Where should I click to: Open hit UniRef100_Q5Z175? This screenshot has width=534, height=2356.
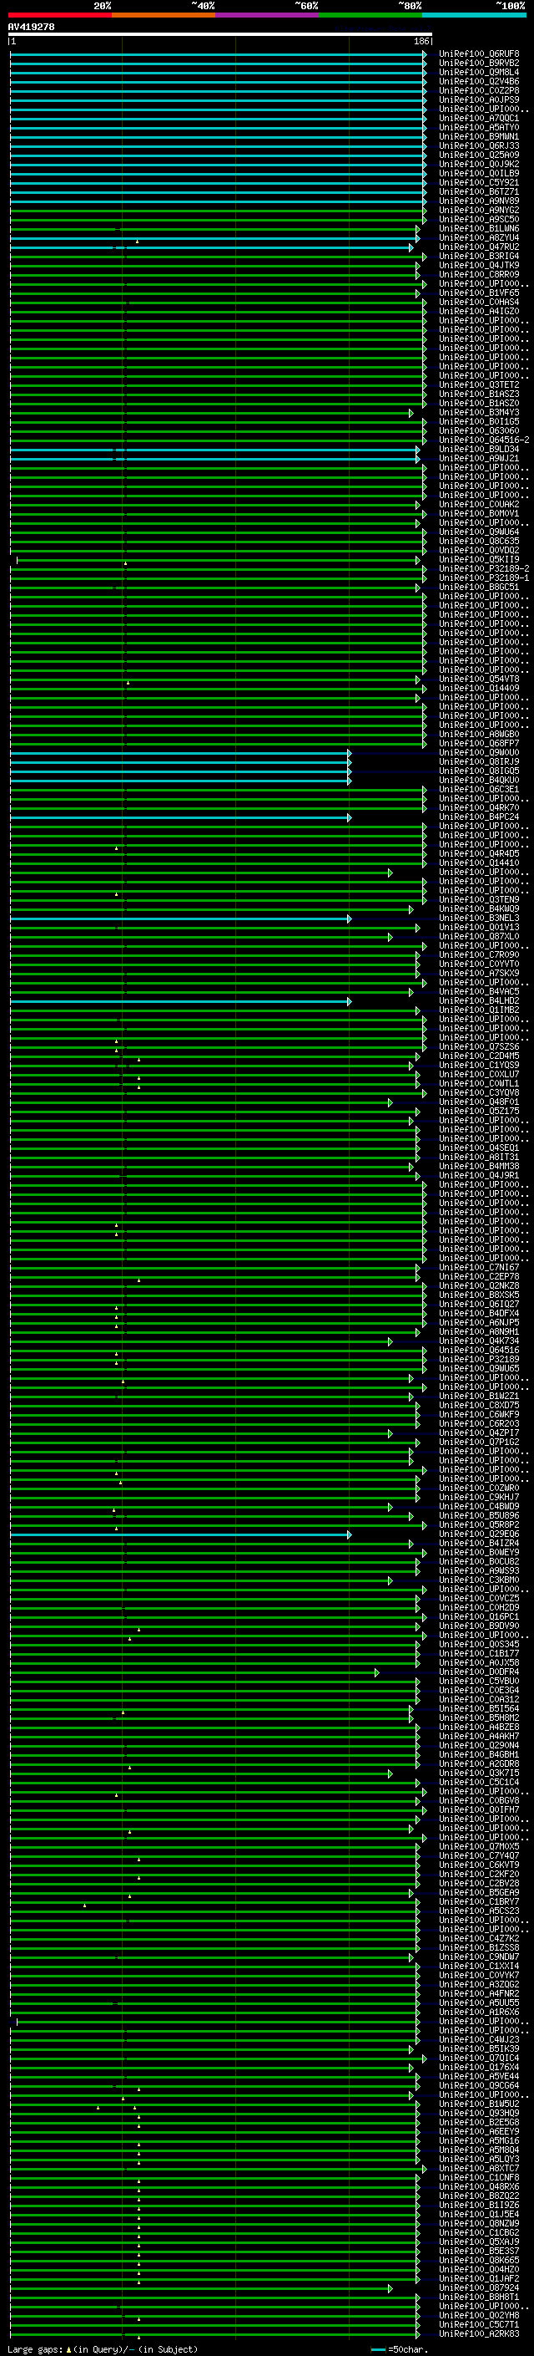point(479,1112)
